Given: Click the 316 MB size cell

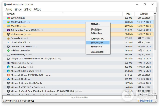Looking at the screenshot, I should click(129, 55).
